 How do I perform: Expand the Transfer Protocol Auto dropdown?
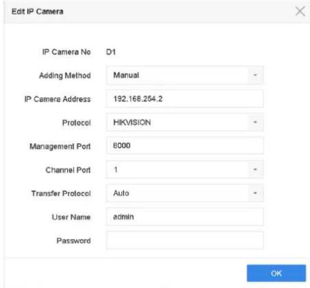(185, 193)
